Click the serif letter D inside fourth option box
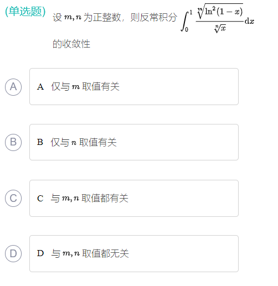Image resolution: width=278 pixels, height=286 pixels. [40, 253]
